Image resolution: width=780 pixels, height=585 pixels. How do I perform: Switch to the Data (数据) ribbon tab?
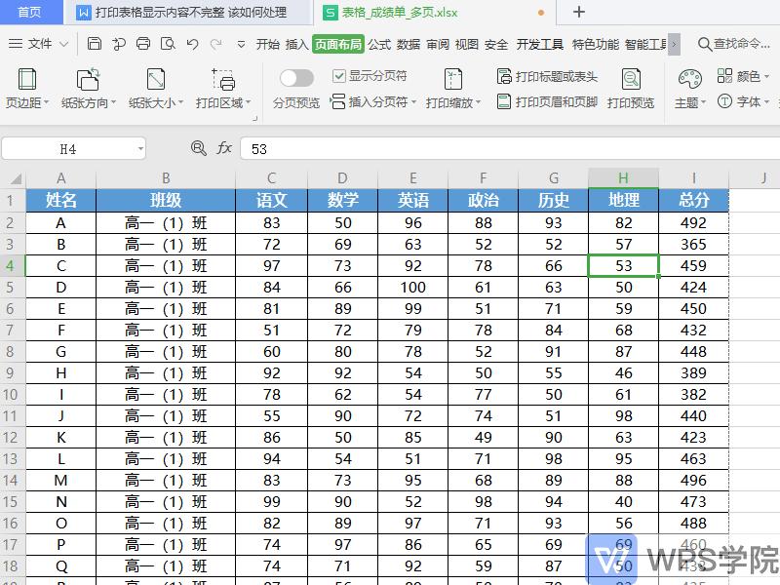click(410, 44)
